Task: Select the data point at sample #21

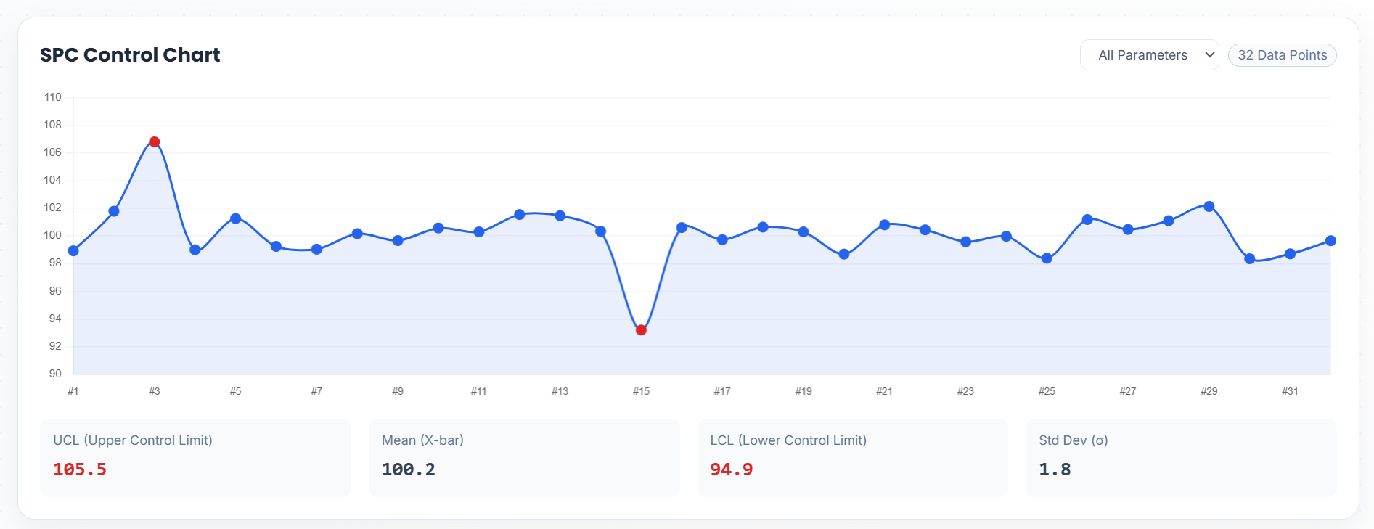Action: coord(884,225)
